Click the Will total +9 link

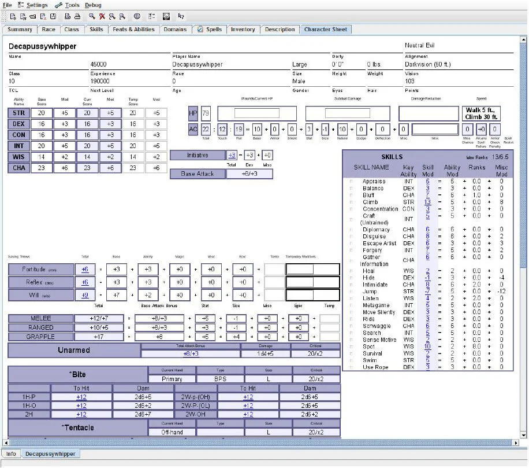tap(85, 295)
